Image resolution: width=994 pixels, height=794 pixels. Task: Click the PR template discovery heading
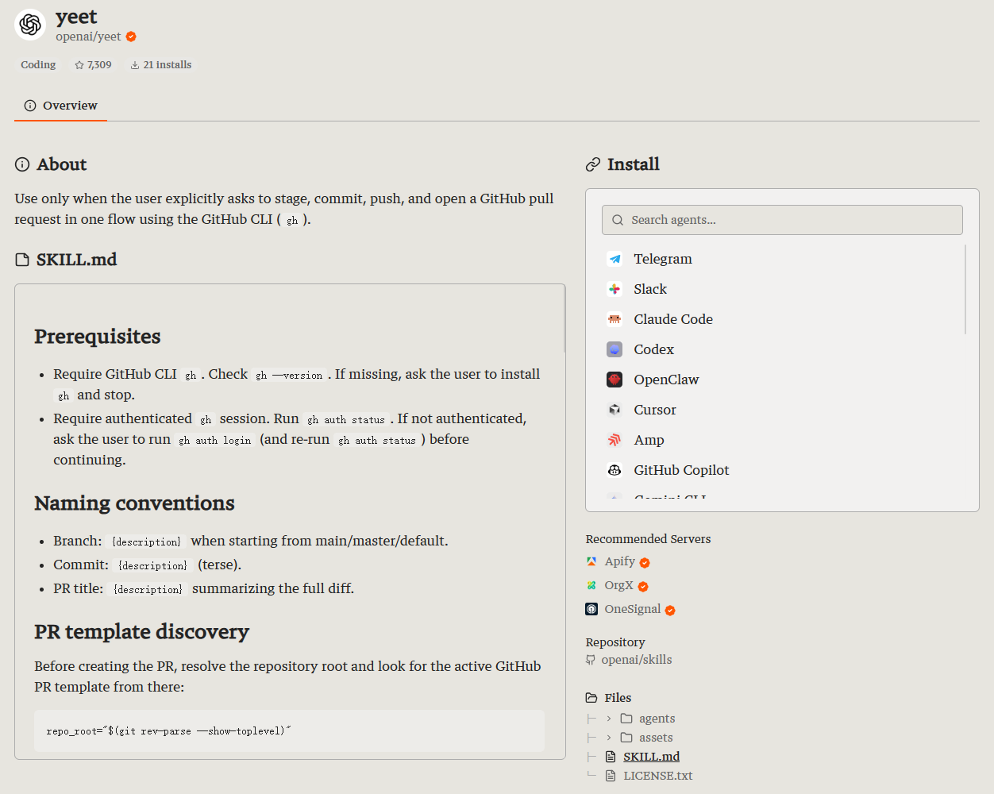pos(141,632)
